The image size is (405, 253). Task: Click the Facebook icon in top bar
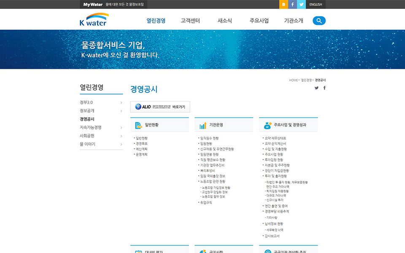pyautogui.click(x=292, y=4)
